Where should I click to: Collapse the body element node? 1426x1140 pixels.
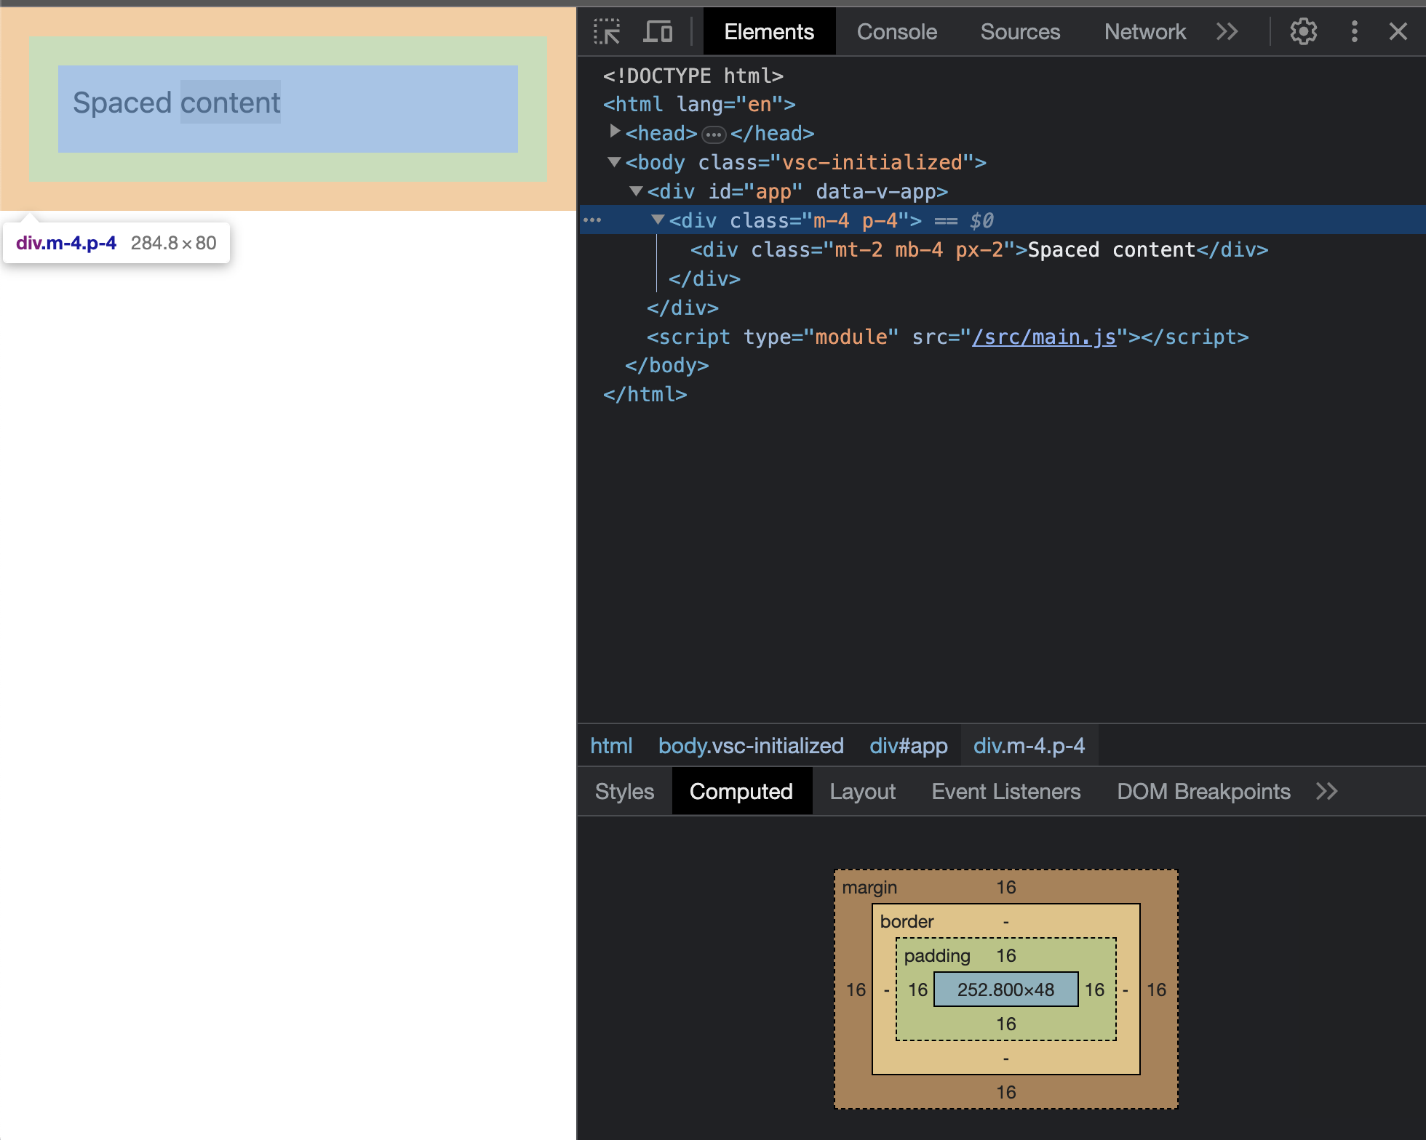coord(615,162)
